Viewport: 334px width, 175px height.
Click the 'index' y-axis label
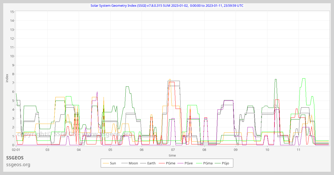tap(7, 78)
